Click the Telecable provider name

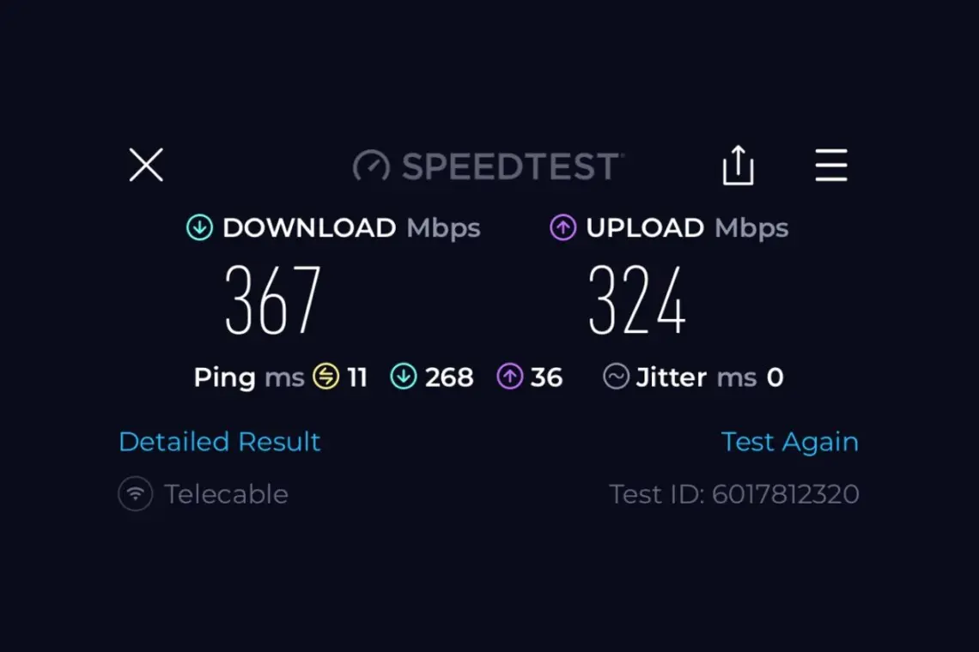tap(226, 494)
